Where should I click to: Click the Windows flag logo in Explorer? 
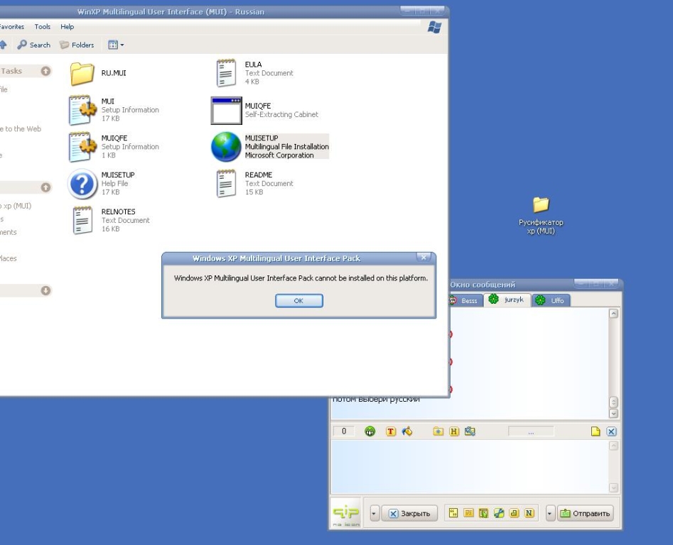pos(434,28)
